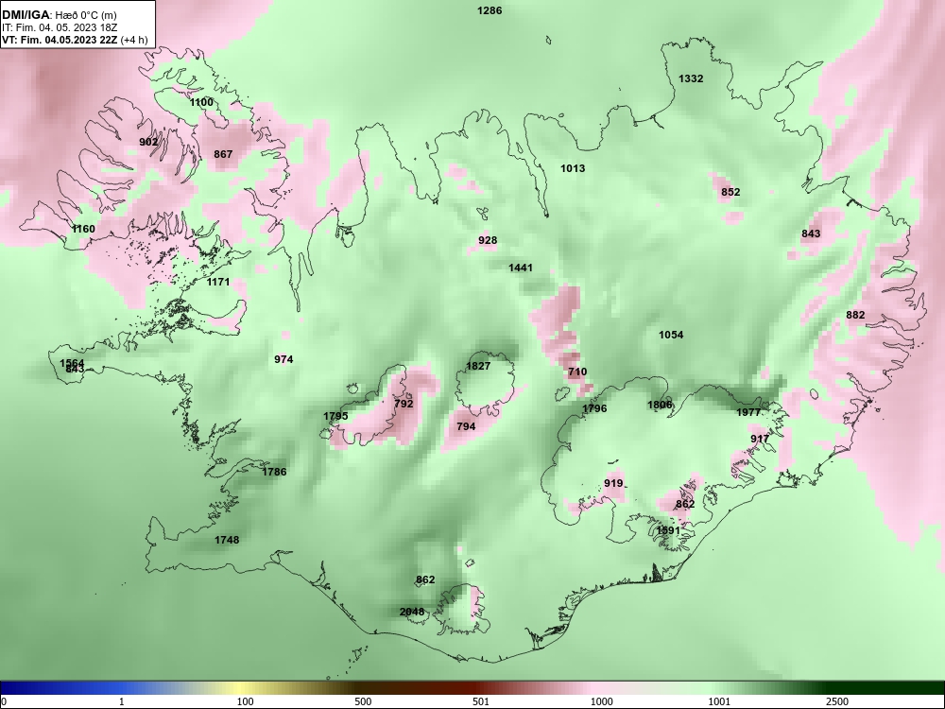Click the 792 elevation label

(404, 404)
